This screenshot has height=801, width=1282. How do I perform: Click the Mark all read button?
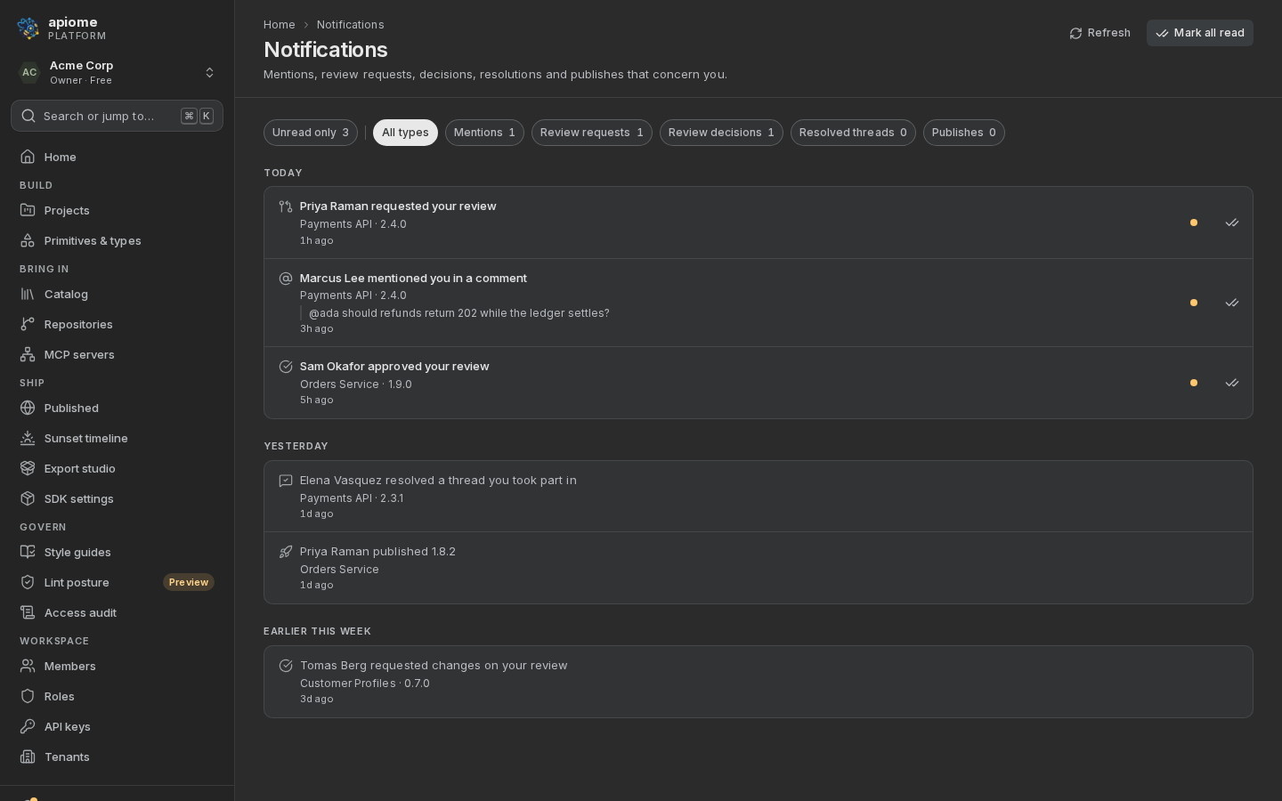click(1200, 33)
